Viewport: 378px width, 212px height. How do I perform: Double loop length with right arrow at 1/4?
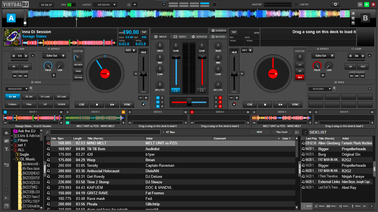(x=26, y=56)
